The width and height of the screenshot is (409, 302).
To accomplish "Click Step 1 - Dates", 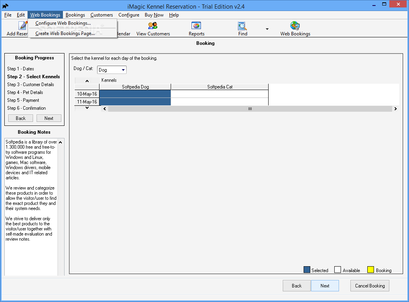I will pos(20,69).
